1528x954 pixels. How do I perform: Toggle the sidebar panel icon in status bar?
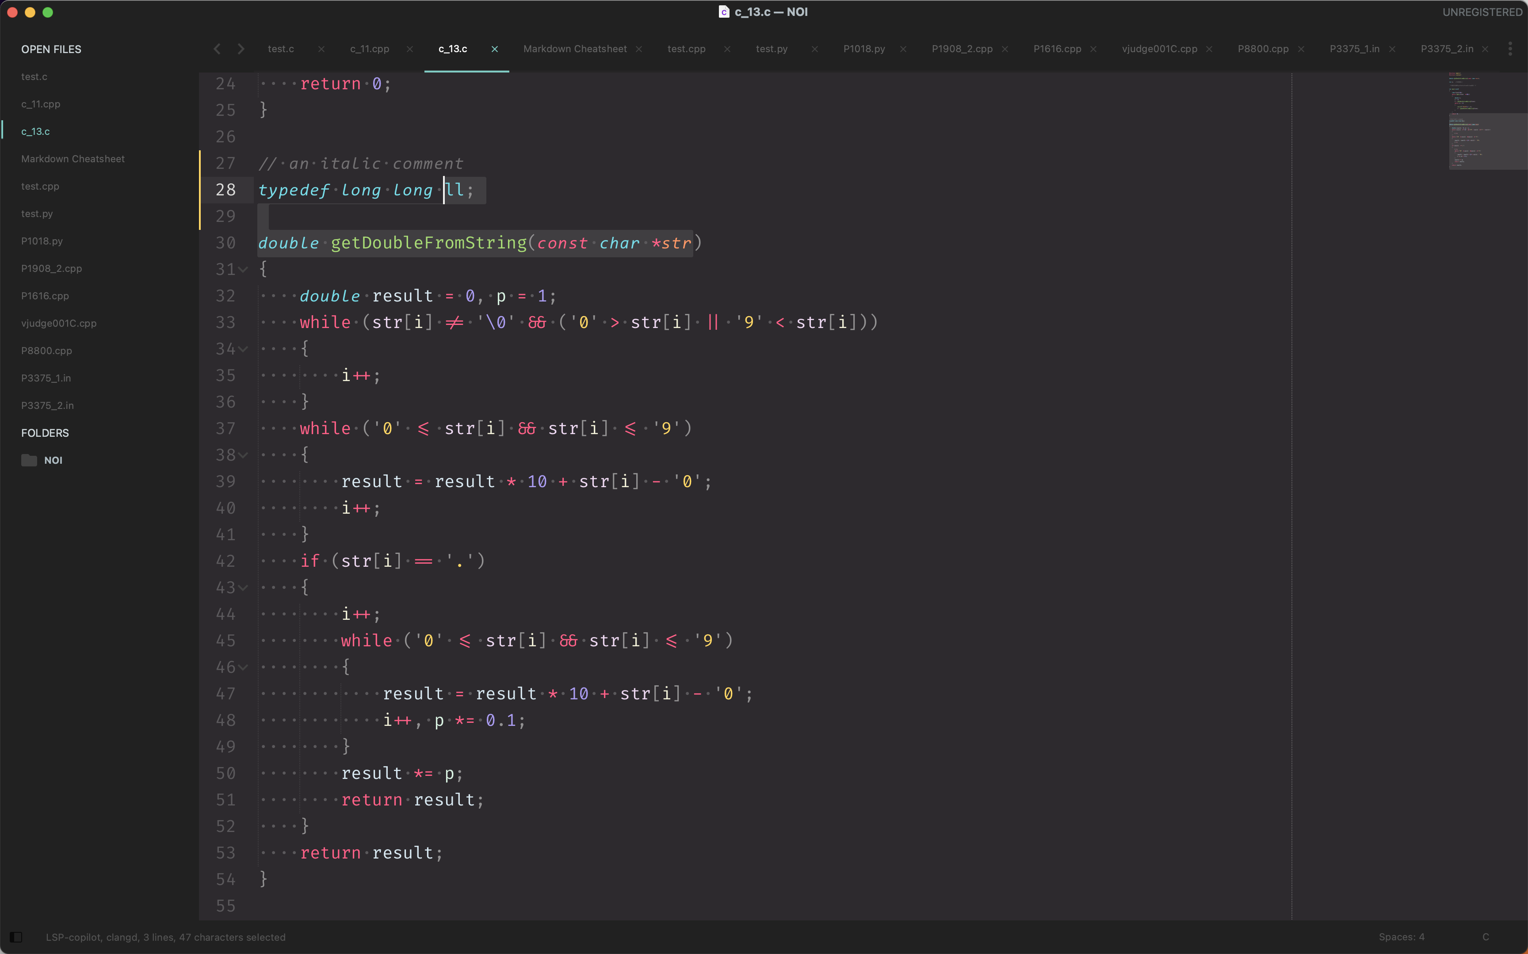coord(16,937)
